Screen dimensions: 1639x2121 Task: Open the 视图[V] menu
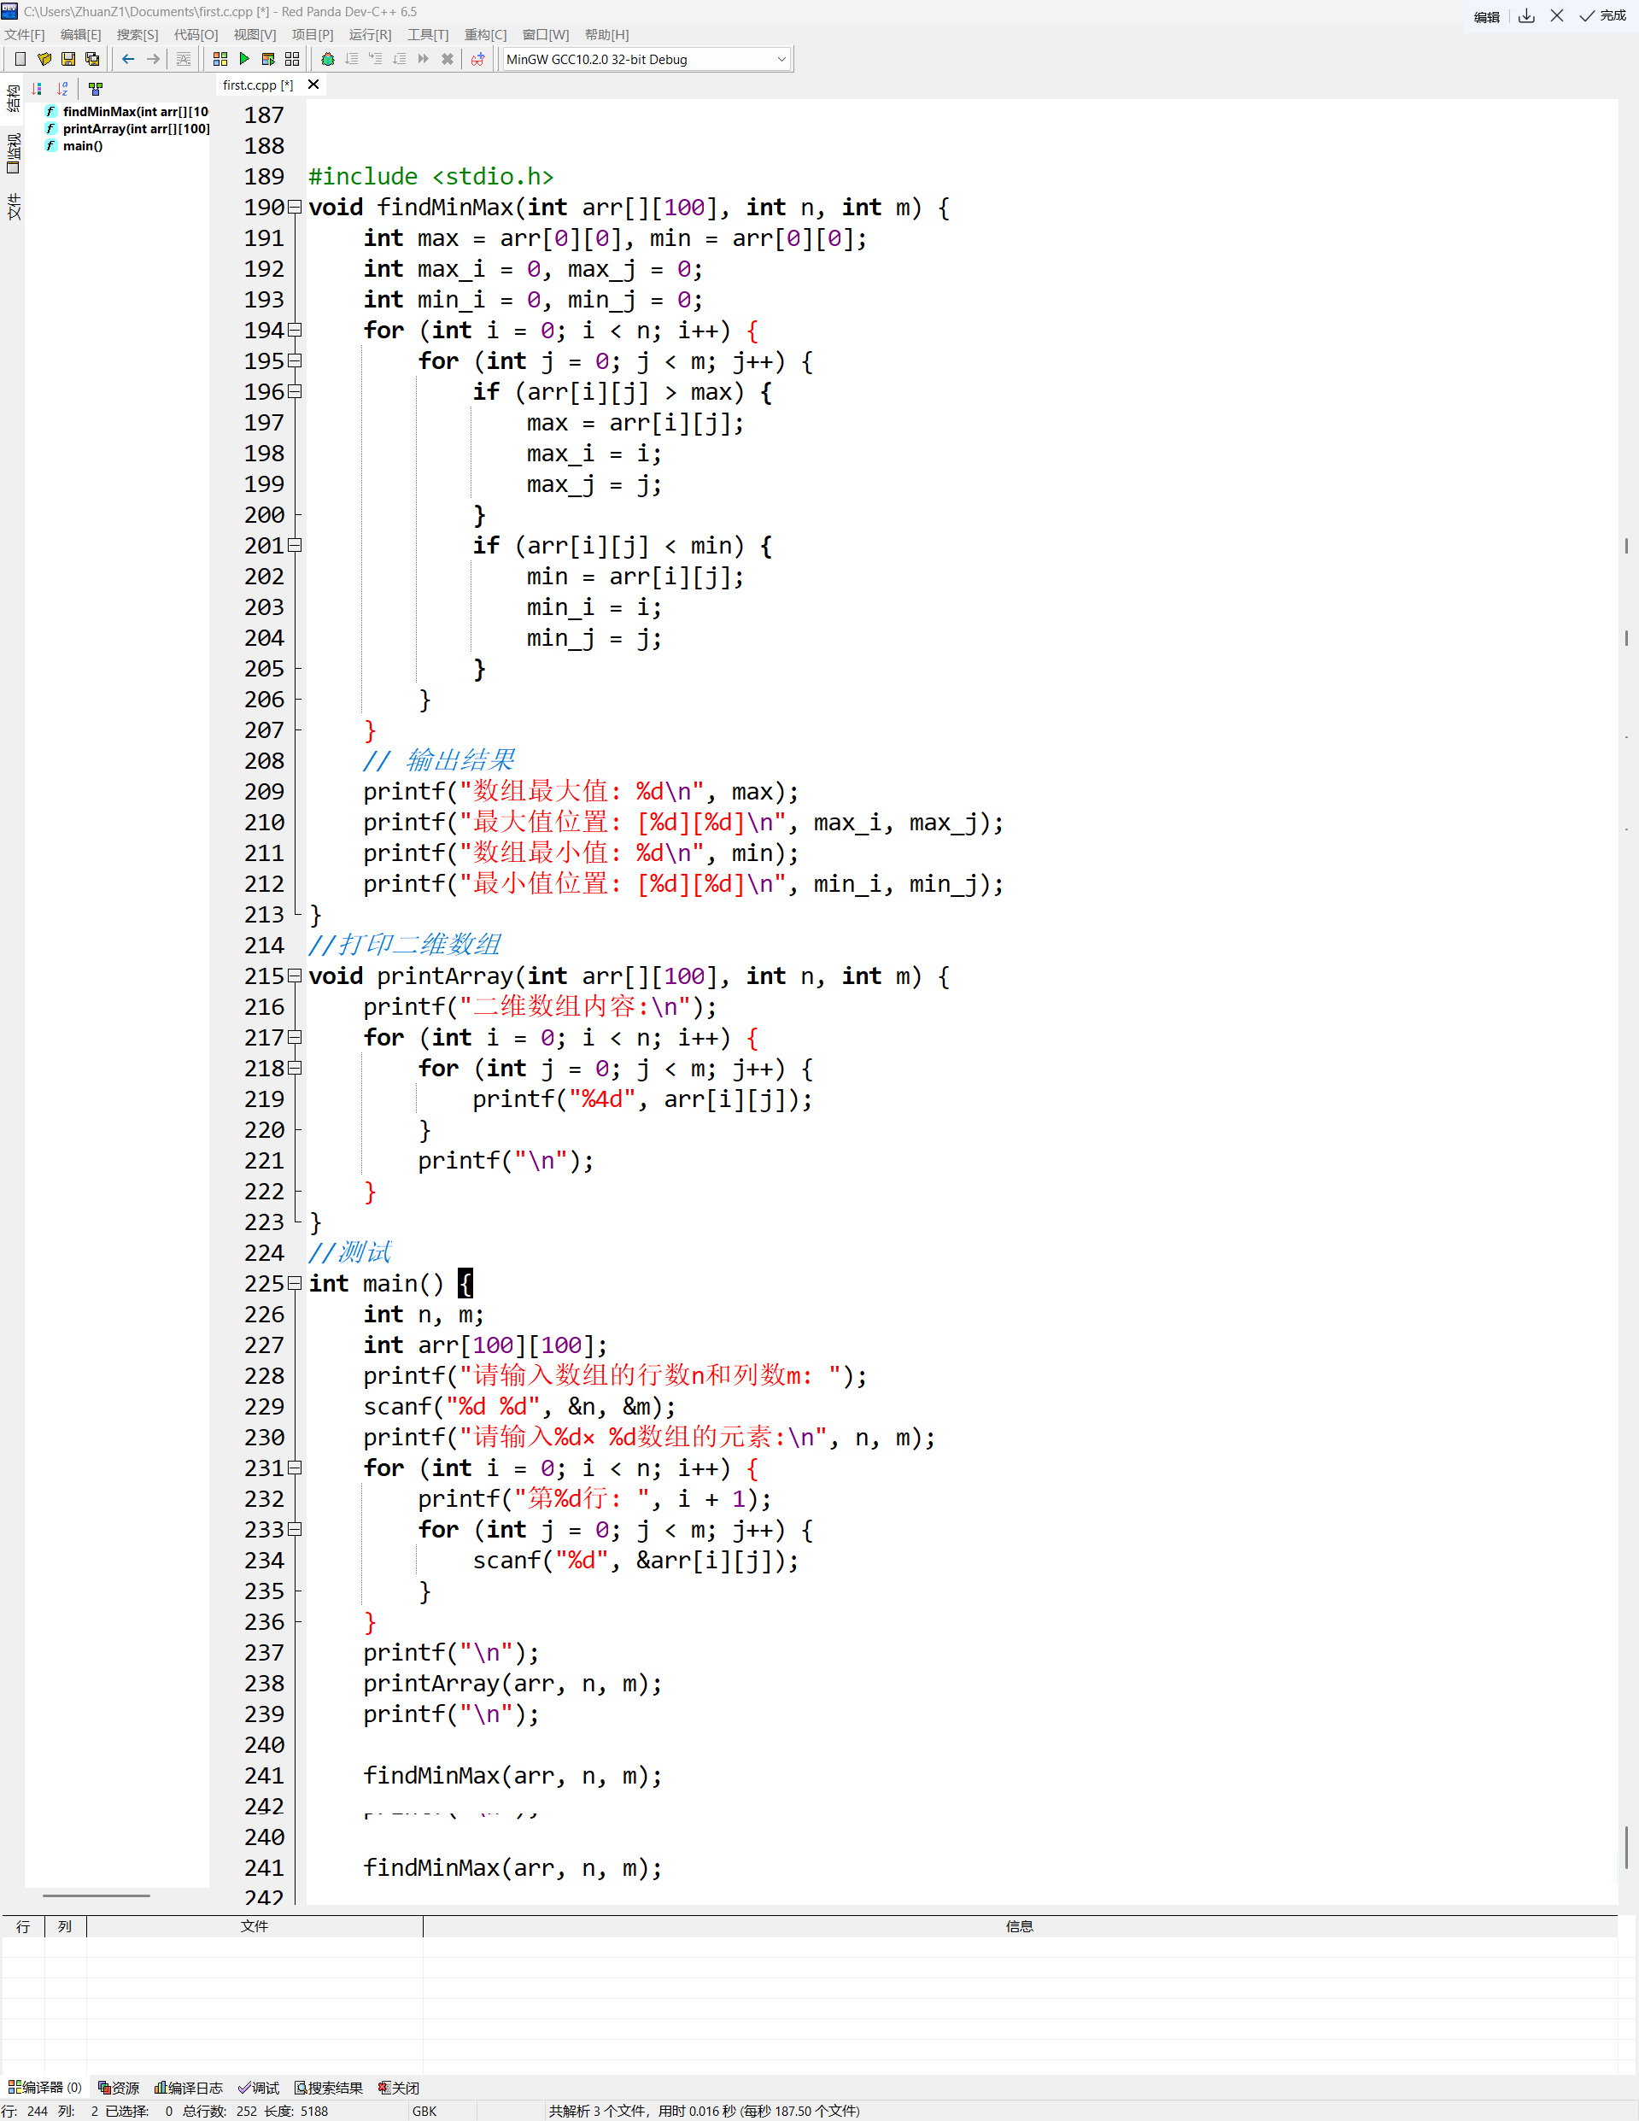coord(255,35)
